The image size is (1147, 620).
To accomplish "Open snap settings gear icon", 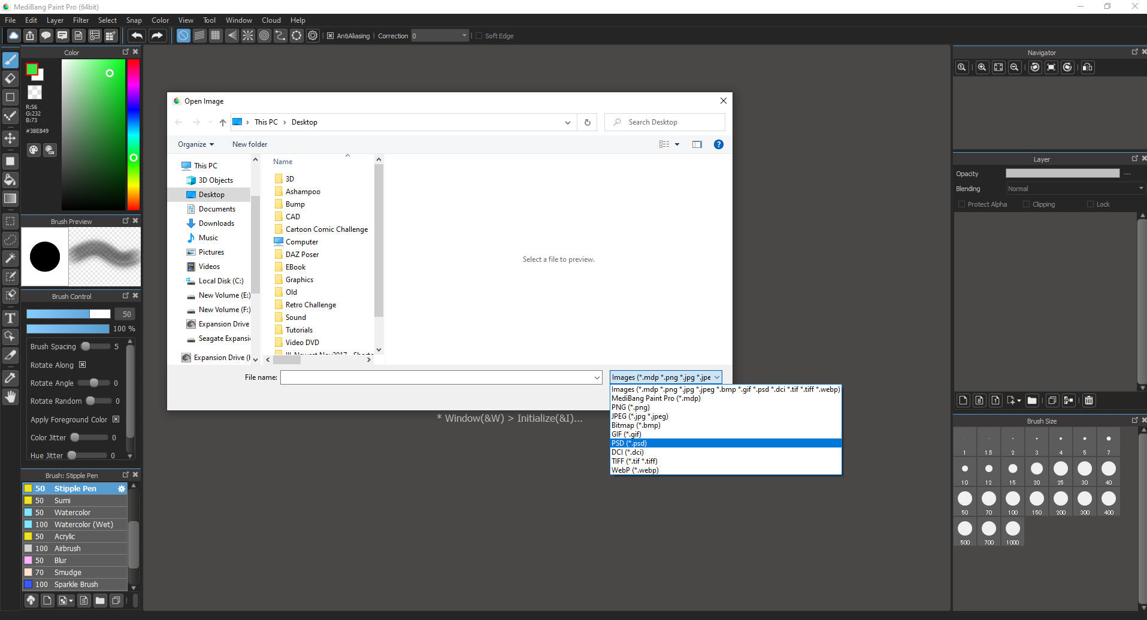I will click(313, 36).
